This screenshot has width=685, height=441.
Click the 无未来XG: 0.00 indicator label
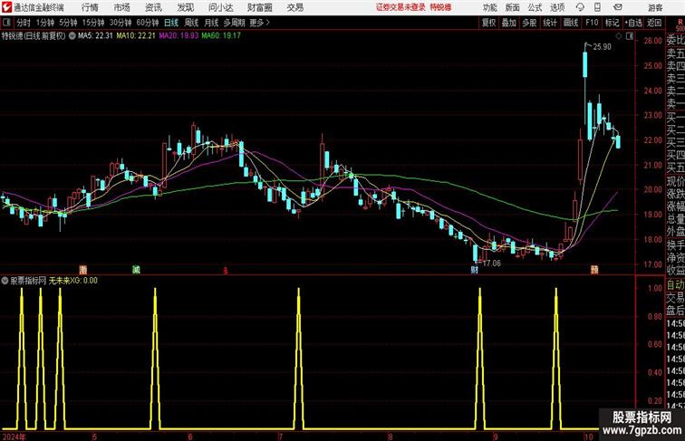pyautogui.click(x=73, y=281)
